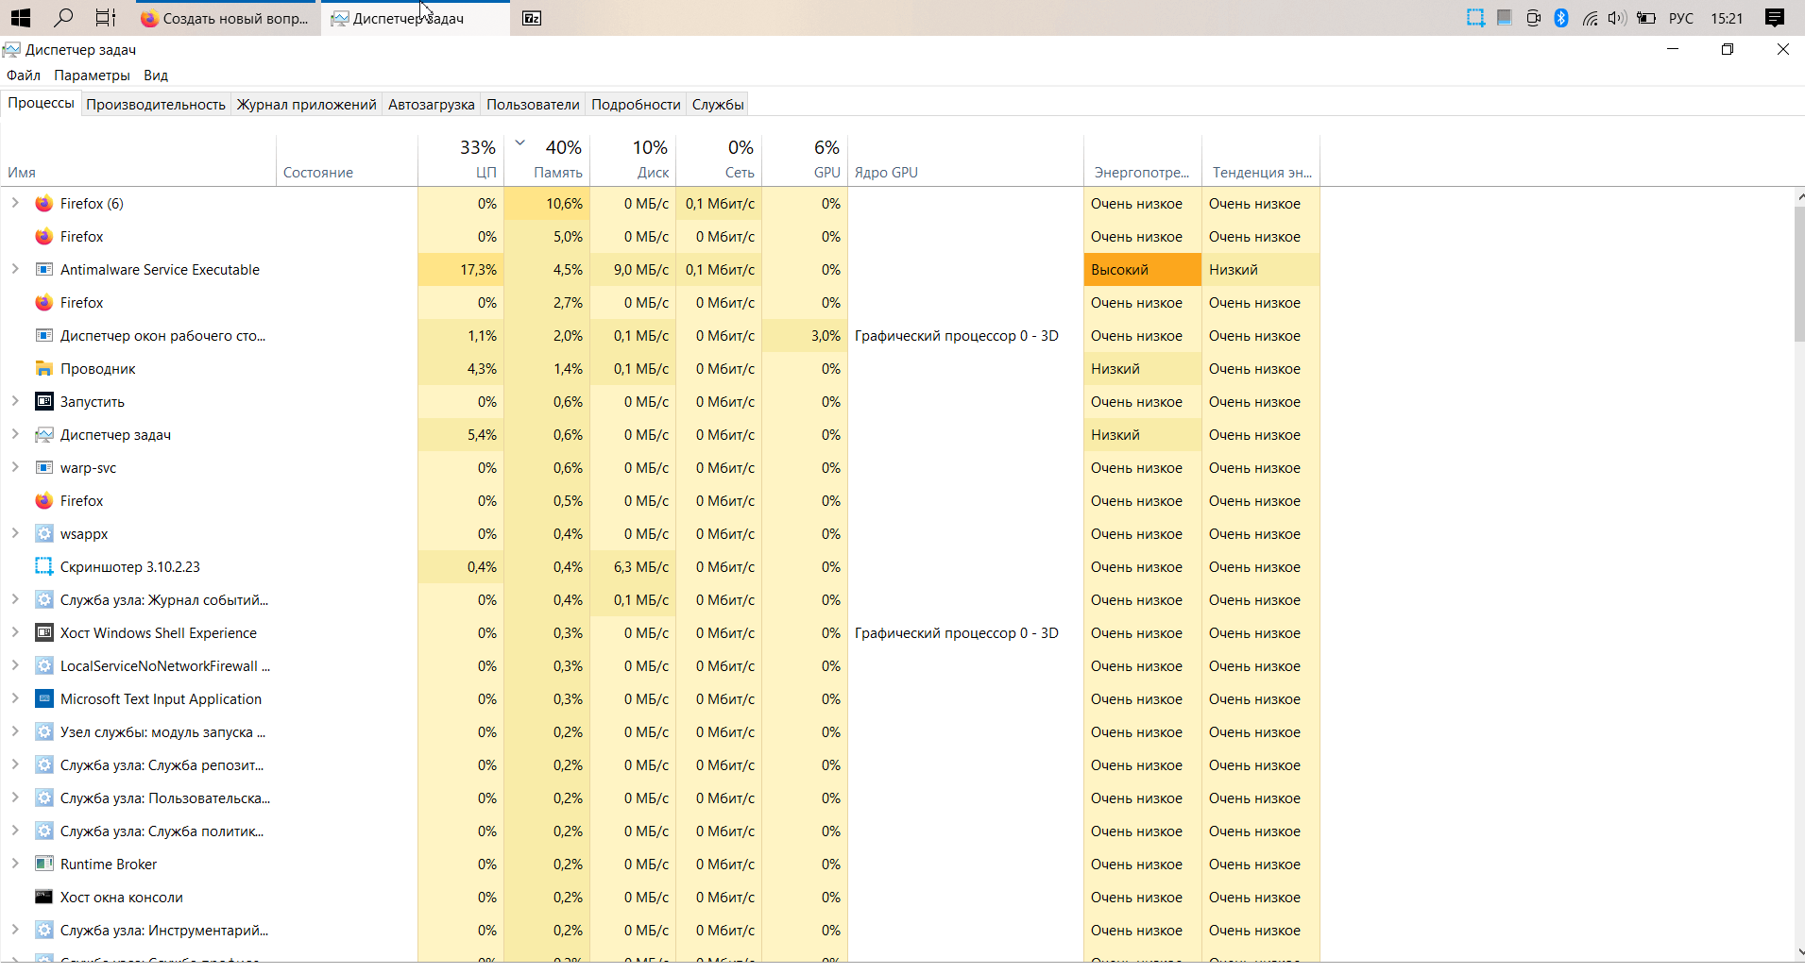Open the network Wi-Fi tray icon
The image size is (1805, 974).
coord(1590,18)
